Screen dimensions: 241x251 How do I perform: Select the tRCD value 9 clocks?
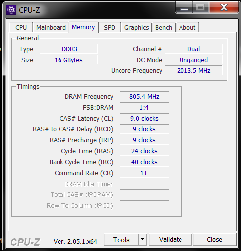(x=144, y=129)
